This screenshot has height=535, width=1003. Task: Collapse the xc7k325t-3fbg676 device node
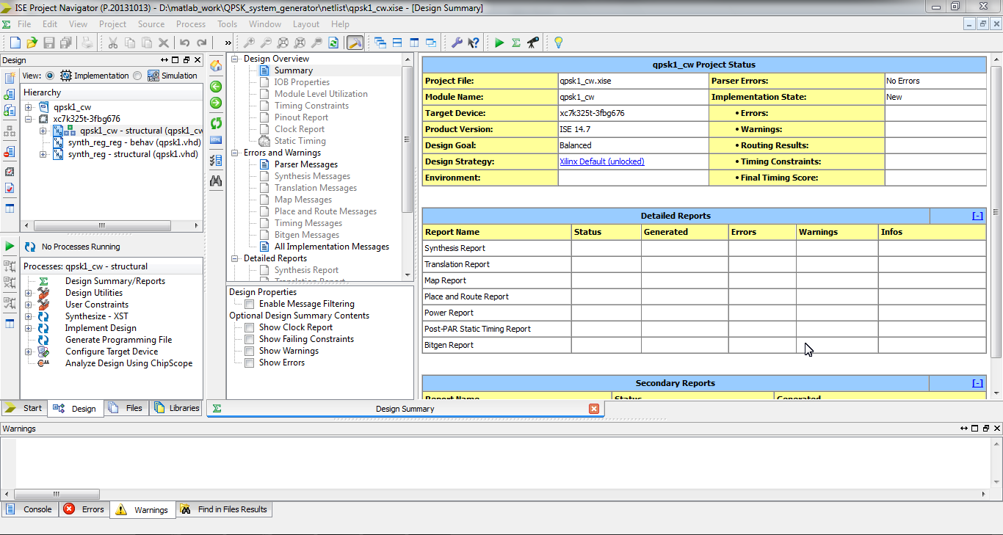pyautogui.click(x=29, y=119)
